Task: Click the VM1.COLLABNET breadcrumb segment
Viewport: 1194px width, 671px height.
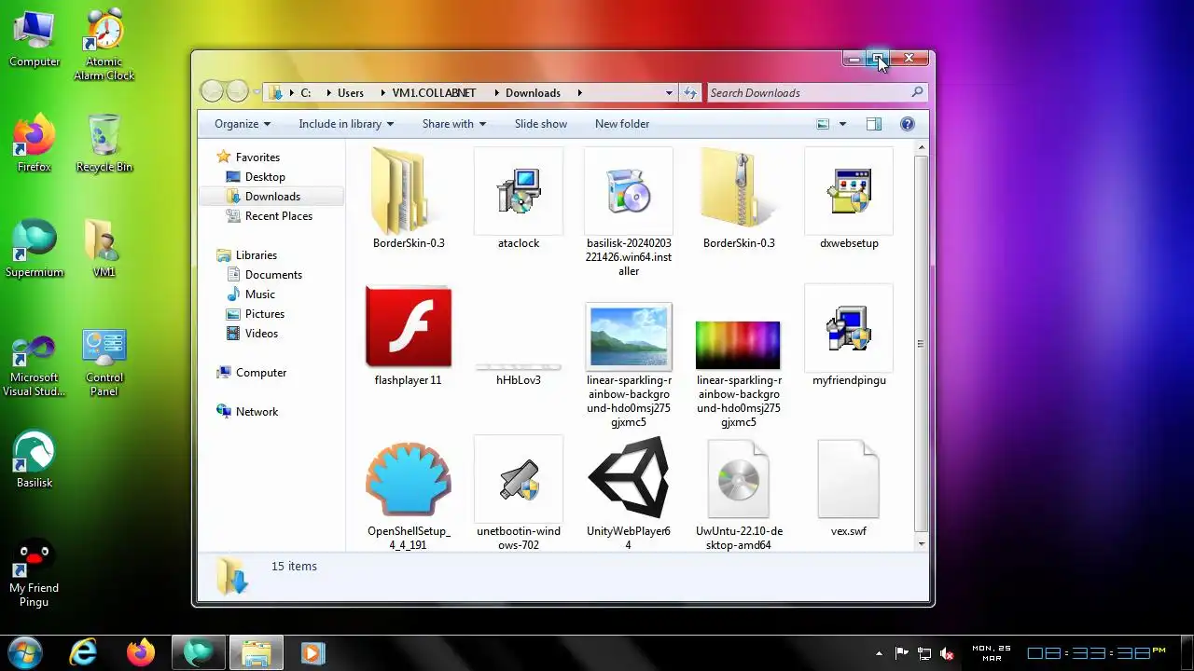Action: [x=434, y=93]
